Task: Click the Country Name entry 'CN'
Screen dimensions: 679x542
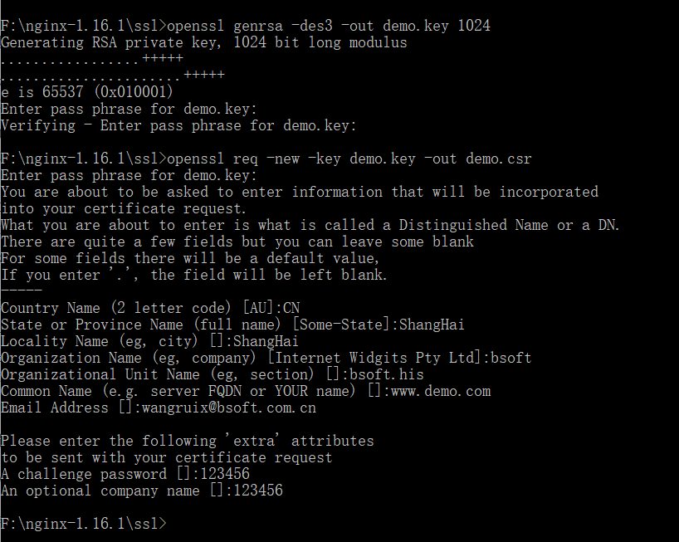Action: 291,308
